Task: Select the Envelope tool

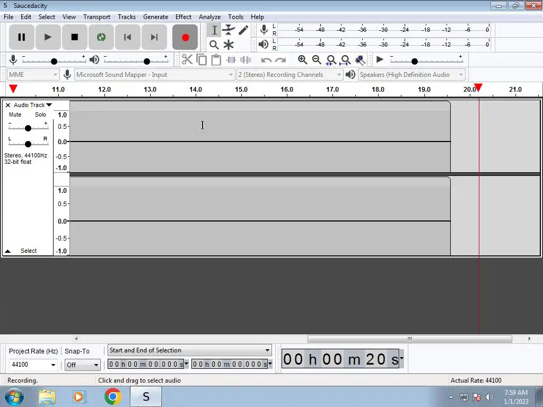Action: [229, 30]
